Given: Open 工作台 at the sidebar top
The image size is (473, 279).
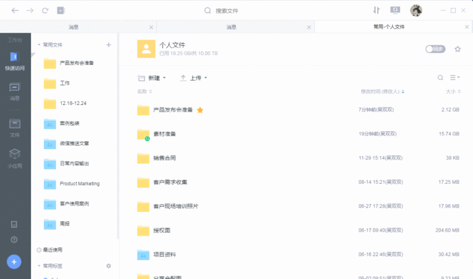Looking at the screenshot, I should pos(14,40).
